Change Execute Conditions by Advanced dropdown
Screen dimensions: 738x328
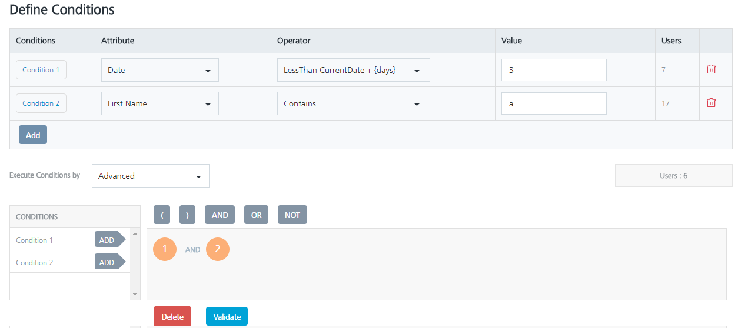coord(150,176)
